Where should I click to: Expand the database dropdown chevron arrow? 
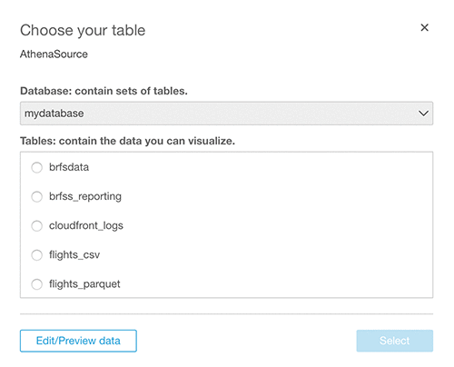(423, 114)
